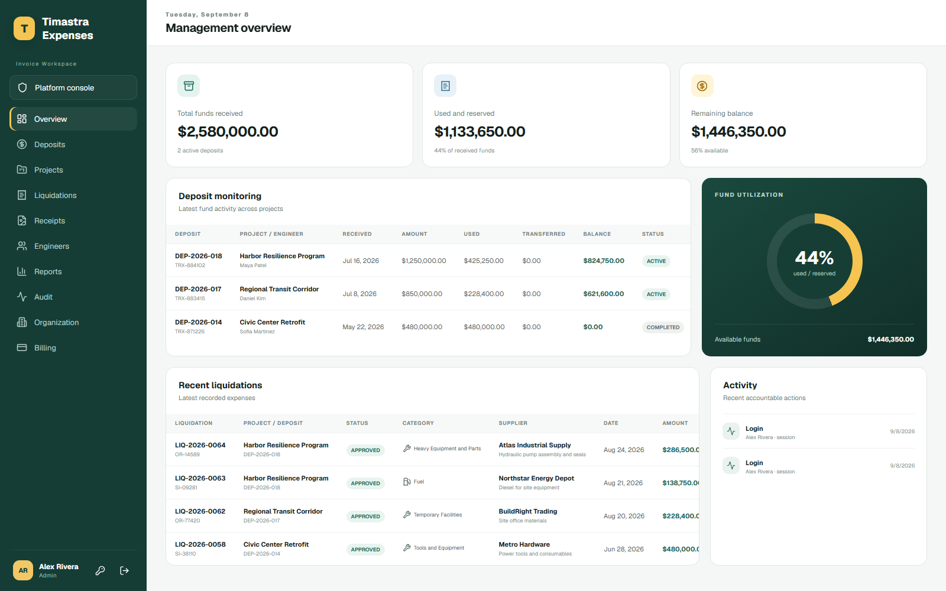Click the first Login activity pulse icon

pyautogui.click(x=731, y=431)
